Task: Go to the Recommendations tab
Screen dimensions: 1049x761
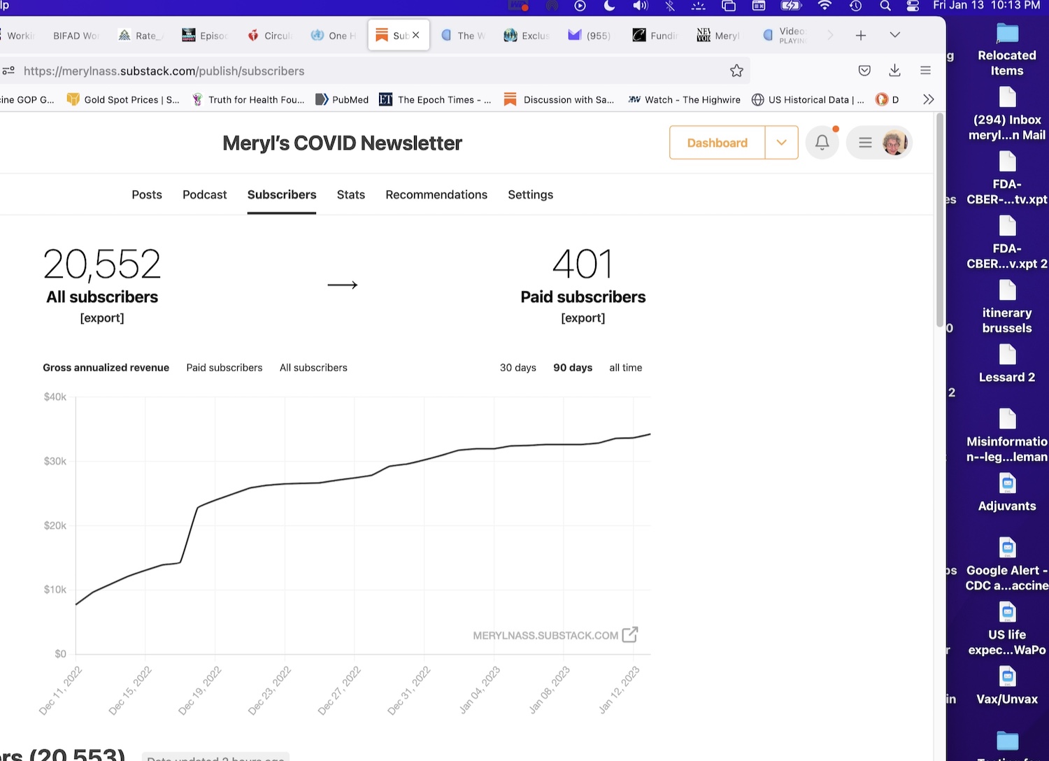Action: [x=436, y=195]
